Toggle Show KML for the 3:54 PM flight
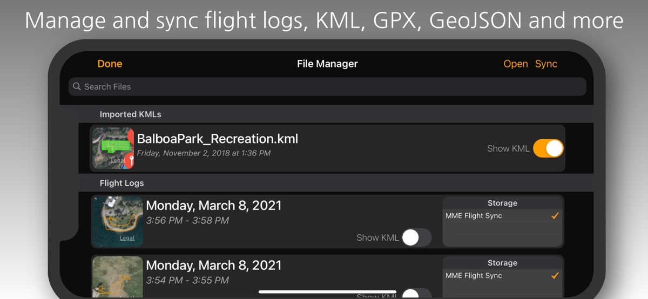Screen dimensions: 648x299 click(417, 294)
